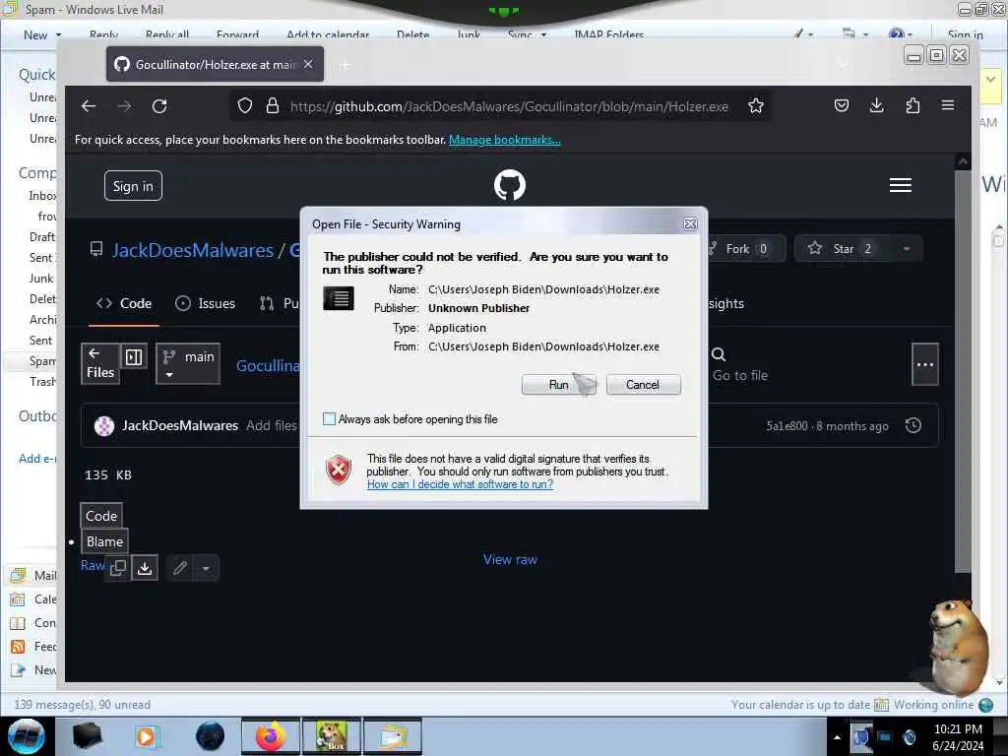The width and height of the screenshot is (1008, 756).
Task: Open a new Firefox tab
Action: [346, 64]
